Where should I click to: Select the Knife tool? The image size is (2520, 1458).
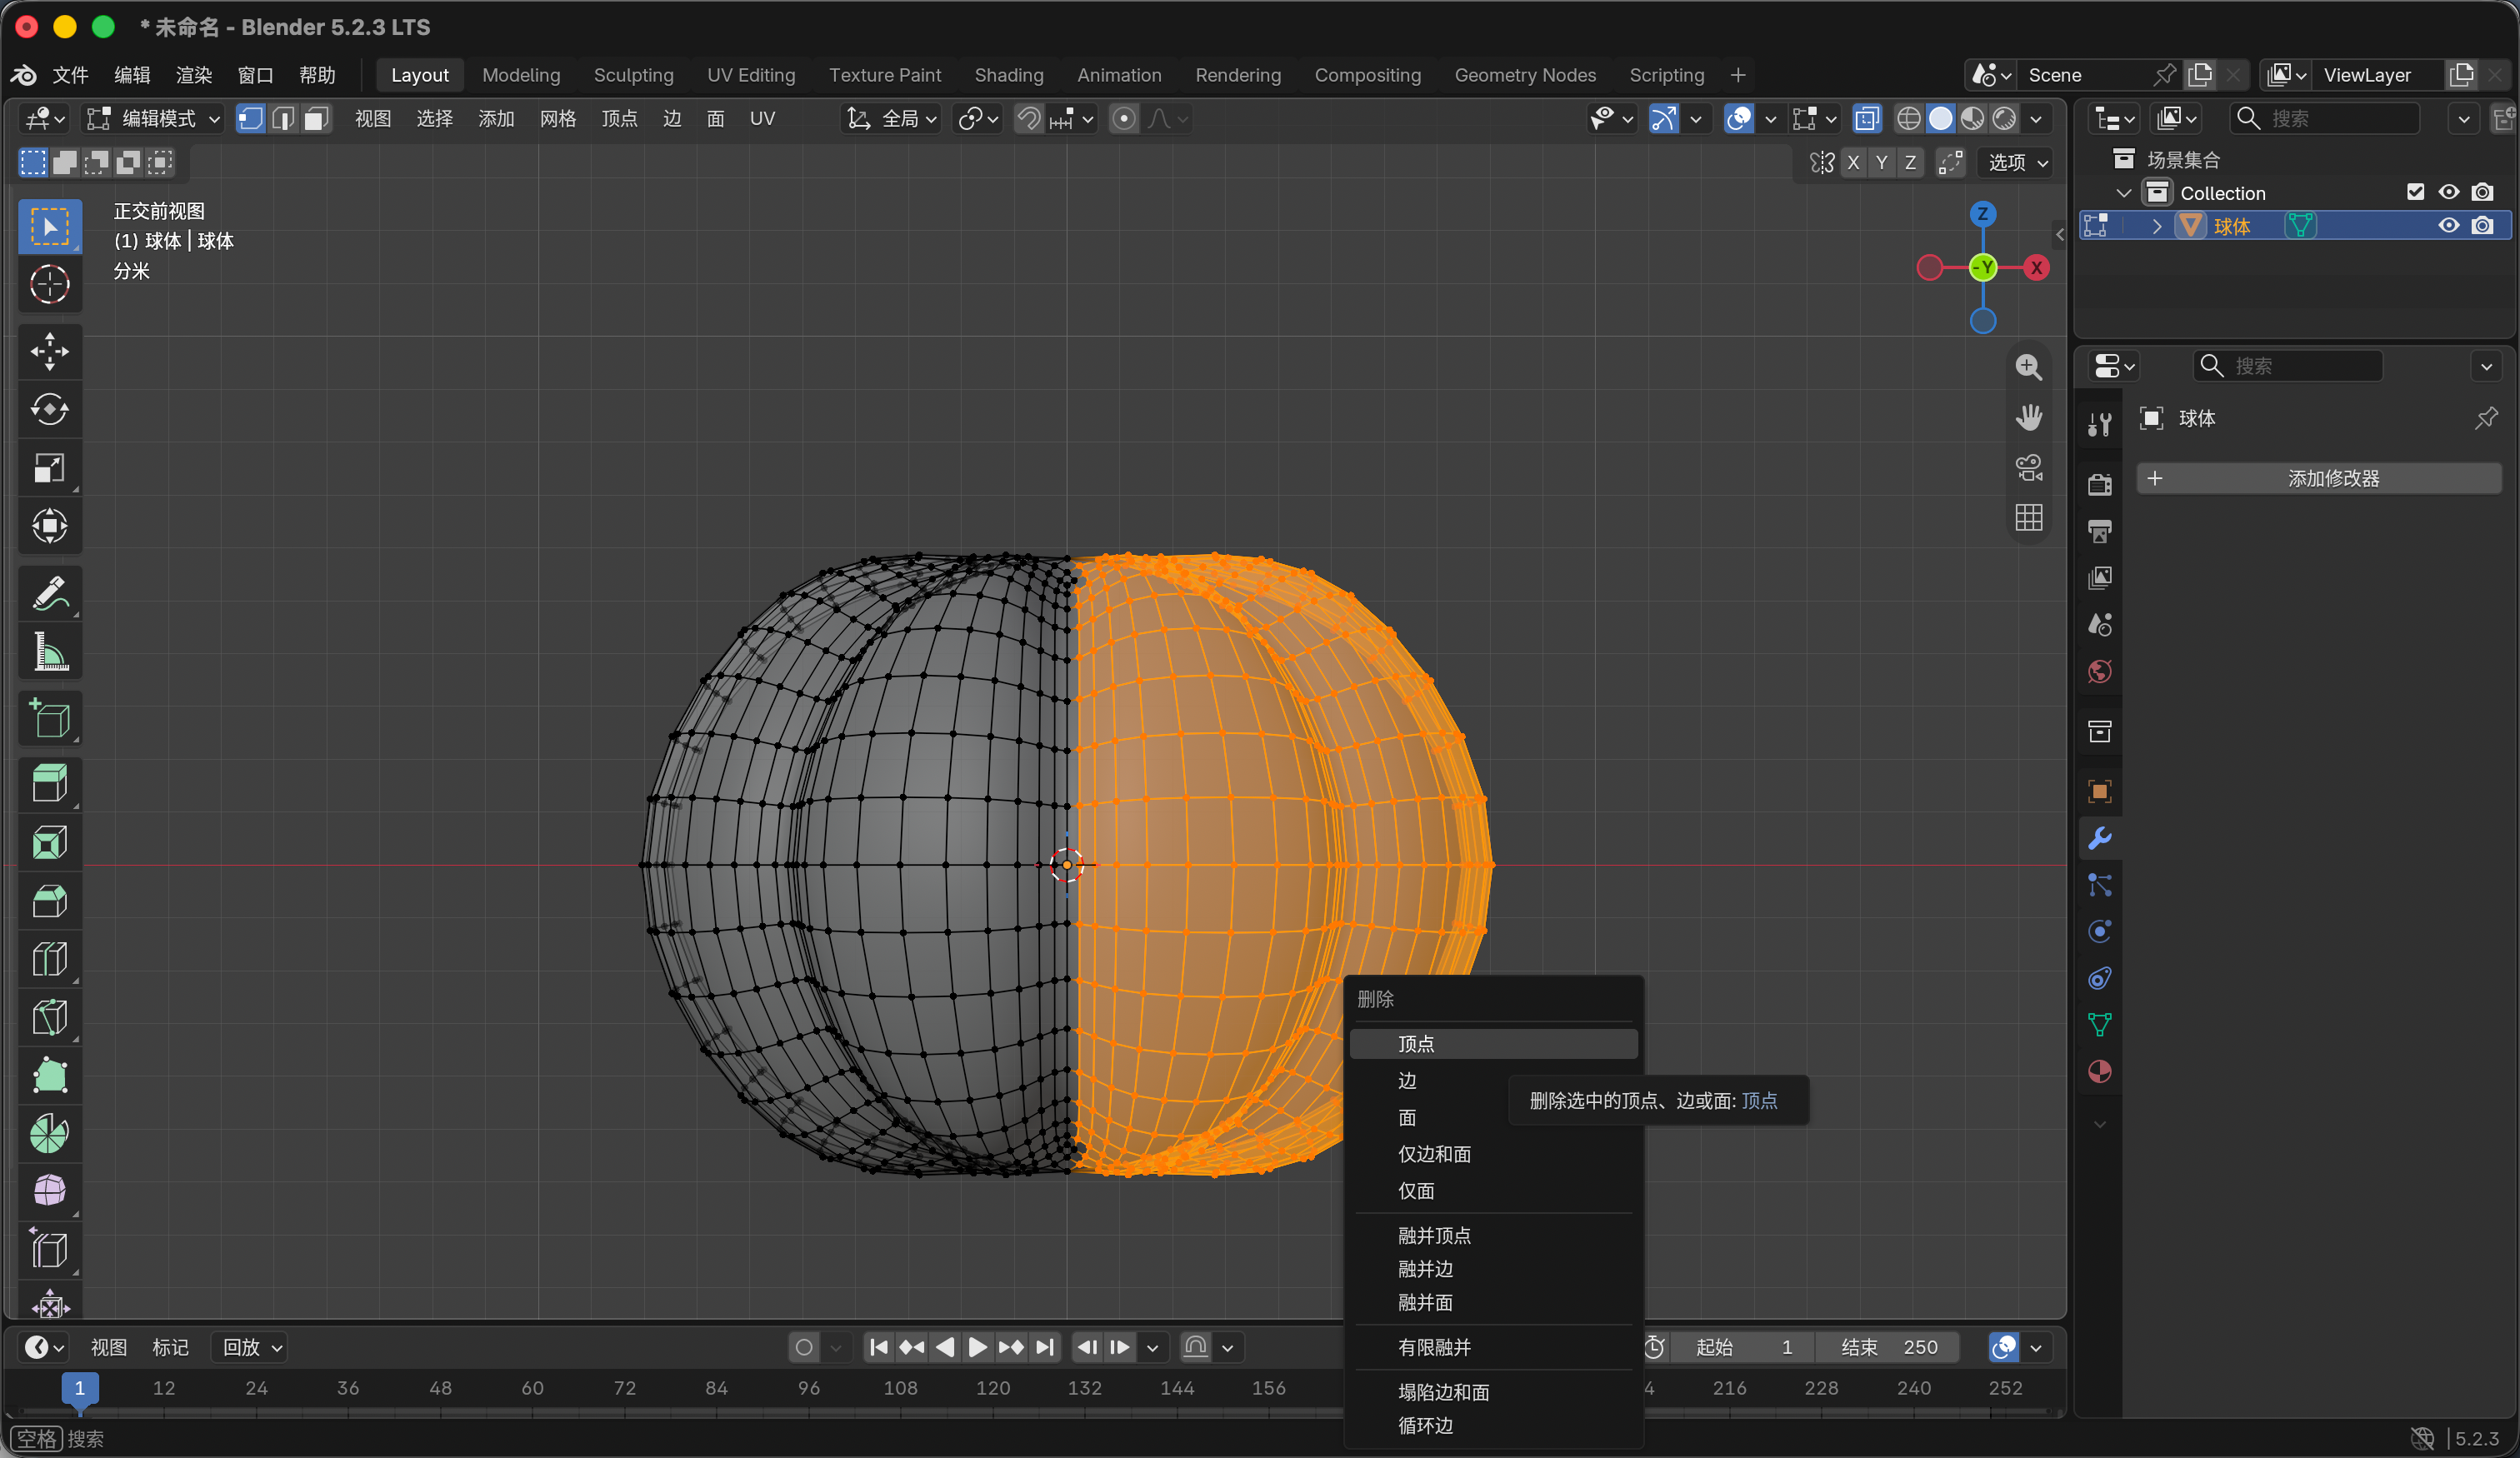point(49,1017)
